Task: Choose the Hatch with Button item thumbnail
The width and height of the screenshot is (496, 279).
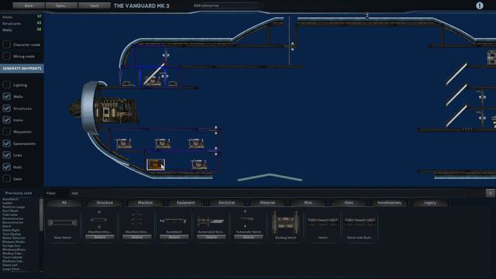Action: pyautogui.click(x=360, y=222)
